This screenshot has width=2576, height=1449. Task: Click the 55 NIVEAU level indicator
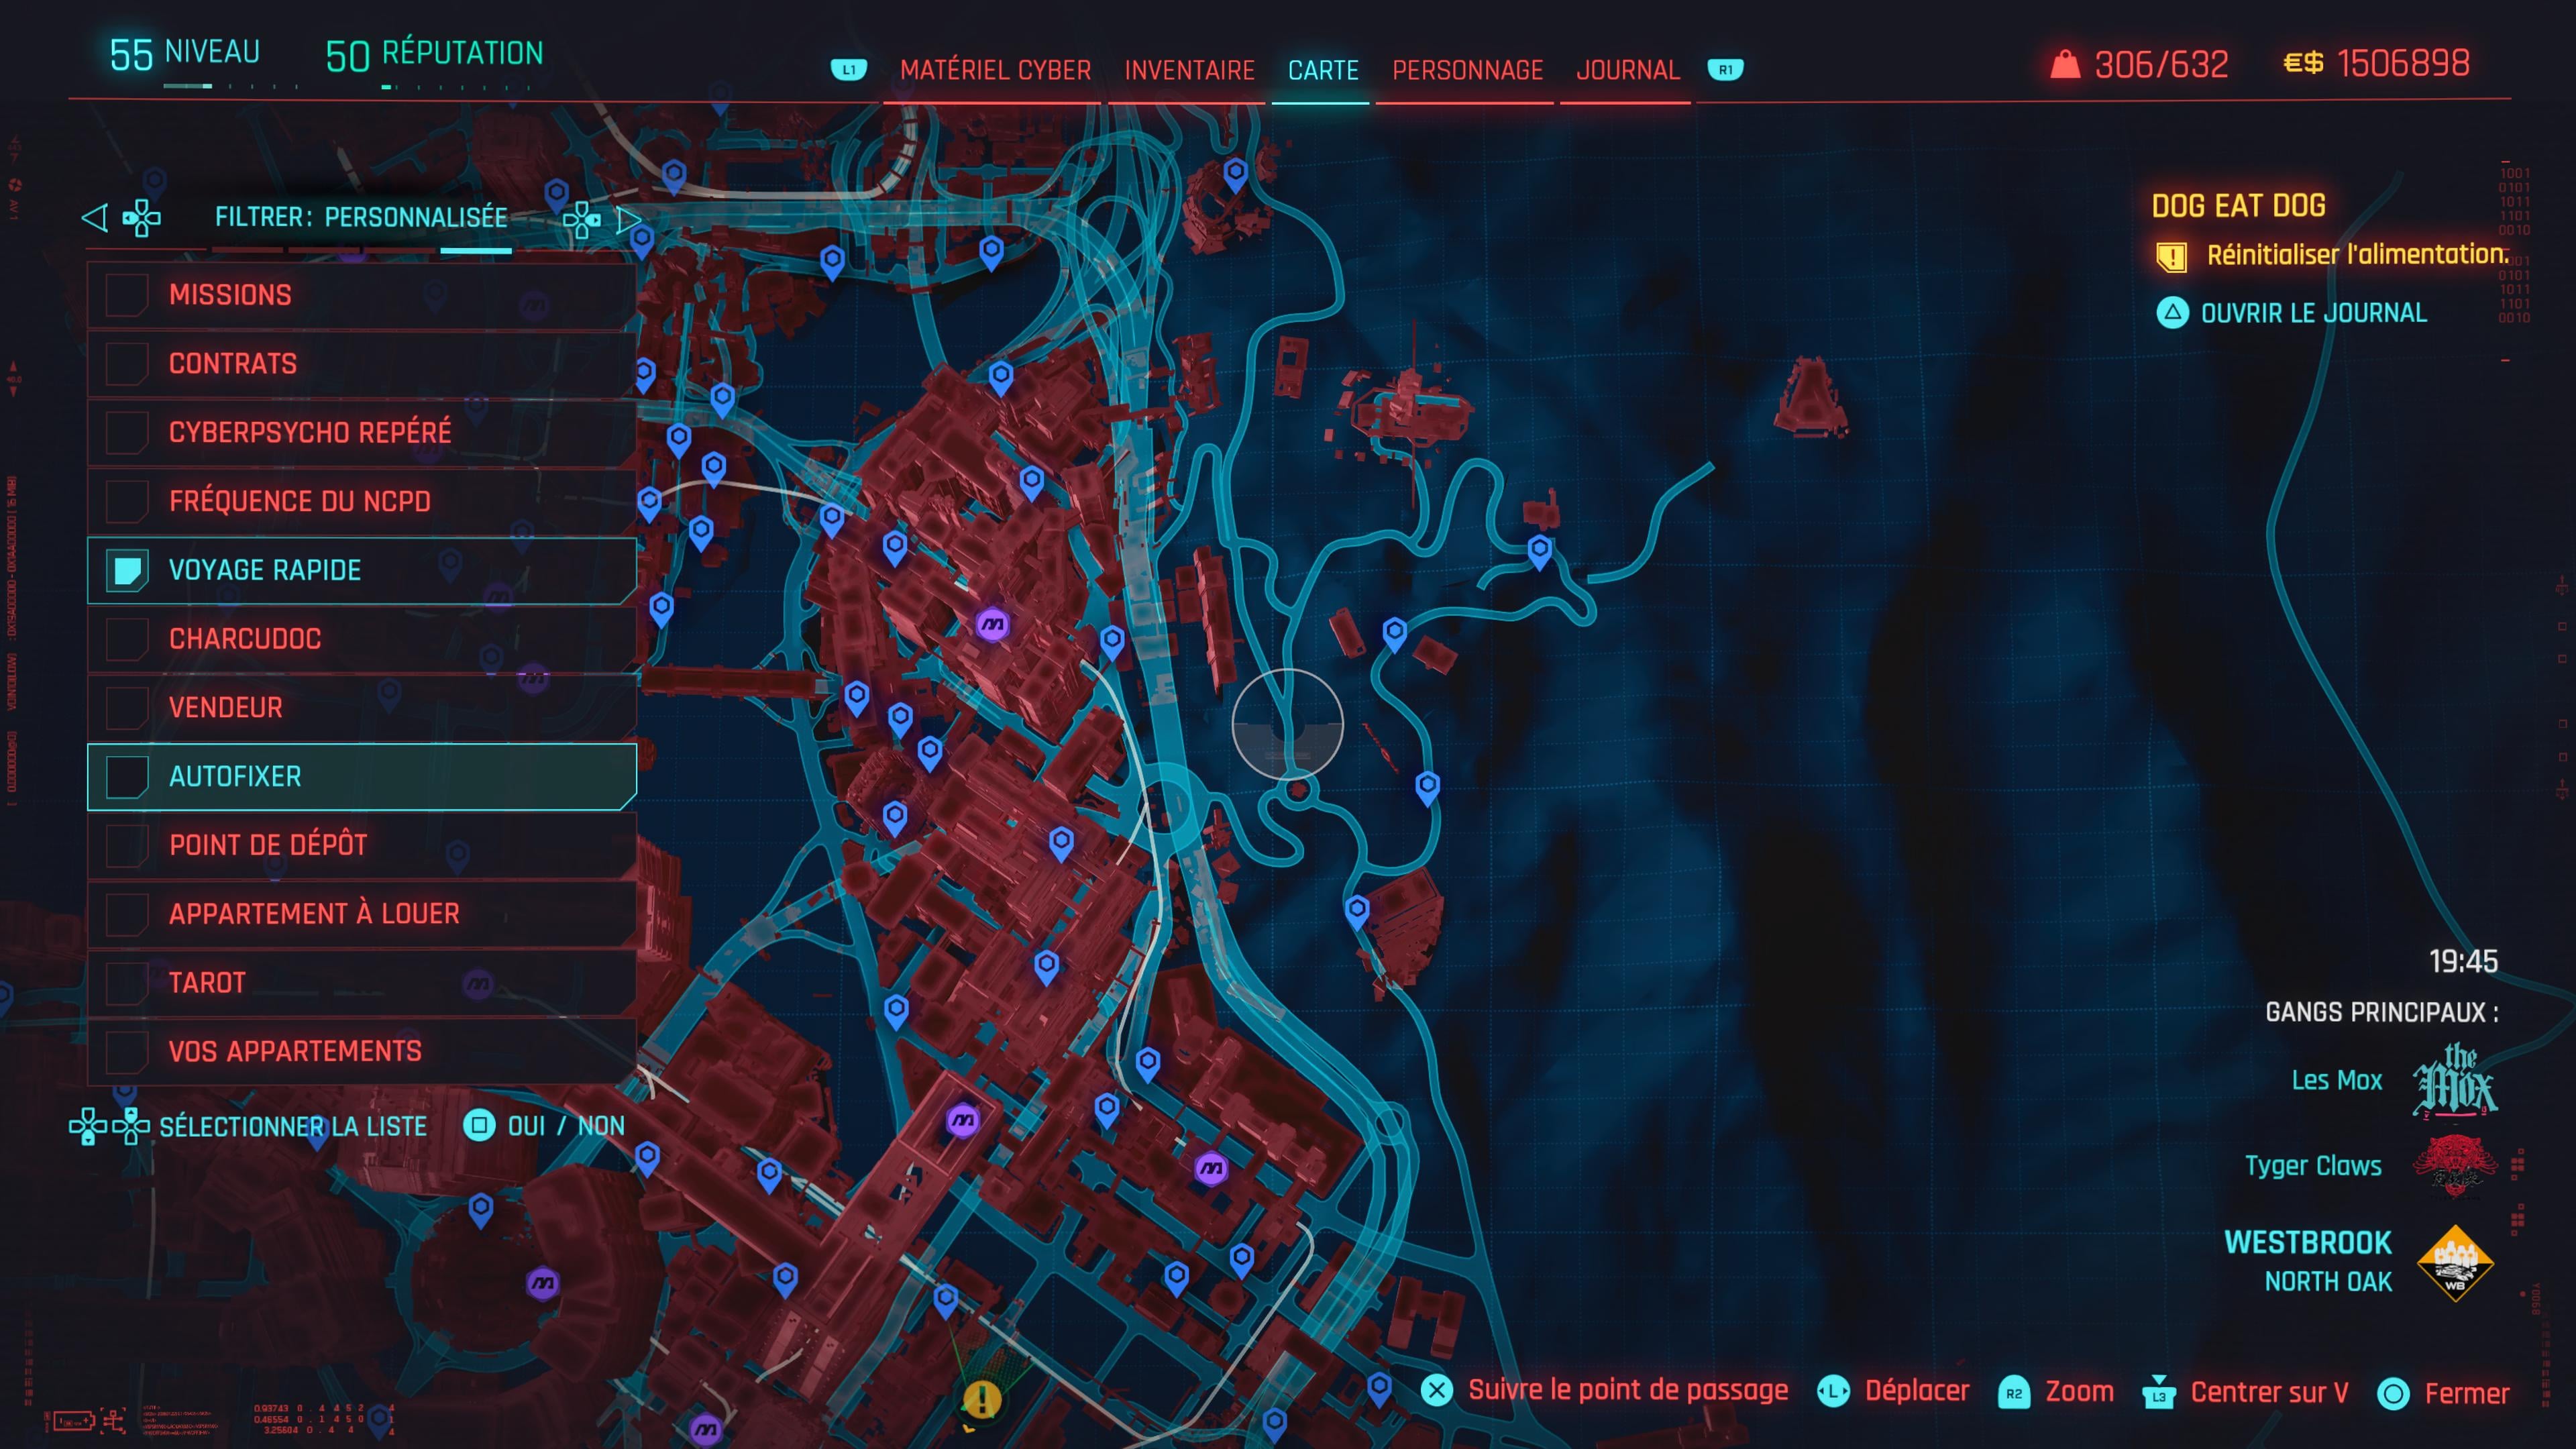[184, 54]
